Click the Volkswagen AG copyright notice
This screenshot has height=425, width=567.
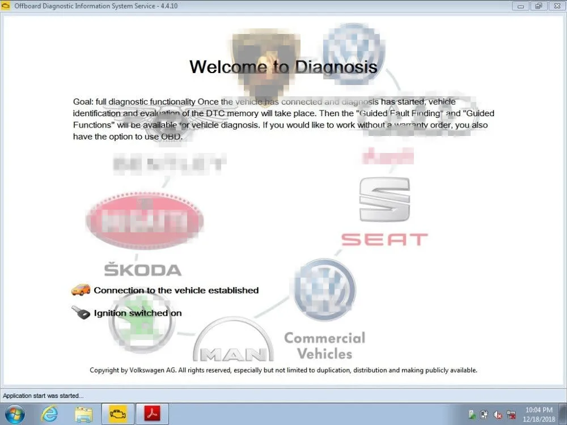pyautogui.click(x=283, y=370)
